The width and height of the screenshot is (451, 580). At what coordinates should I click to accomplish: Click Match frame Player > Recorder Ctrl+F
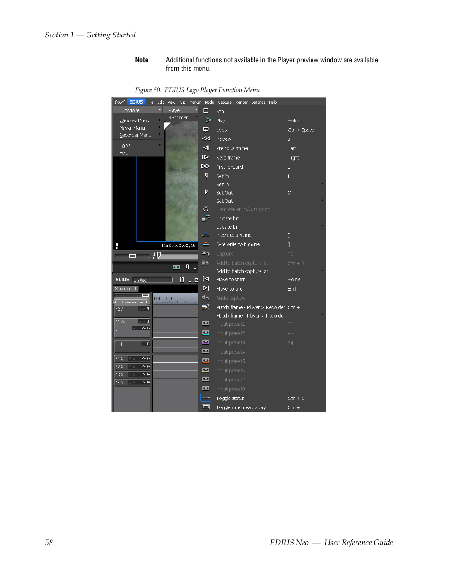(262, 307)
